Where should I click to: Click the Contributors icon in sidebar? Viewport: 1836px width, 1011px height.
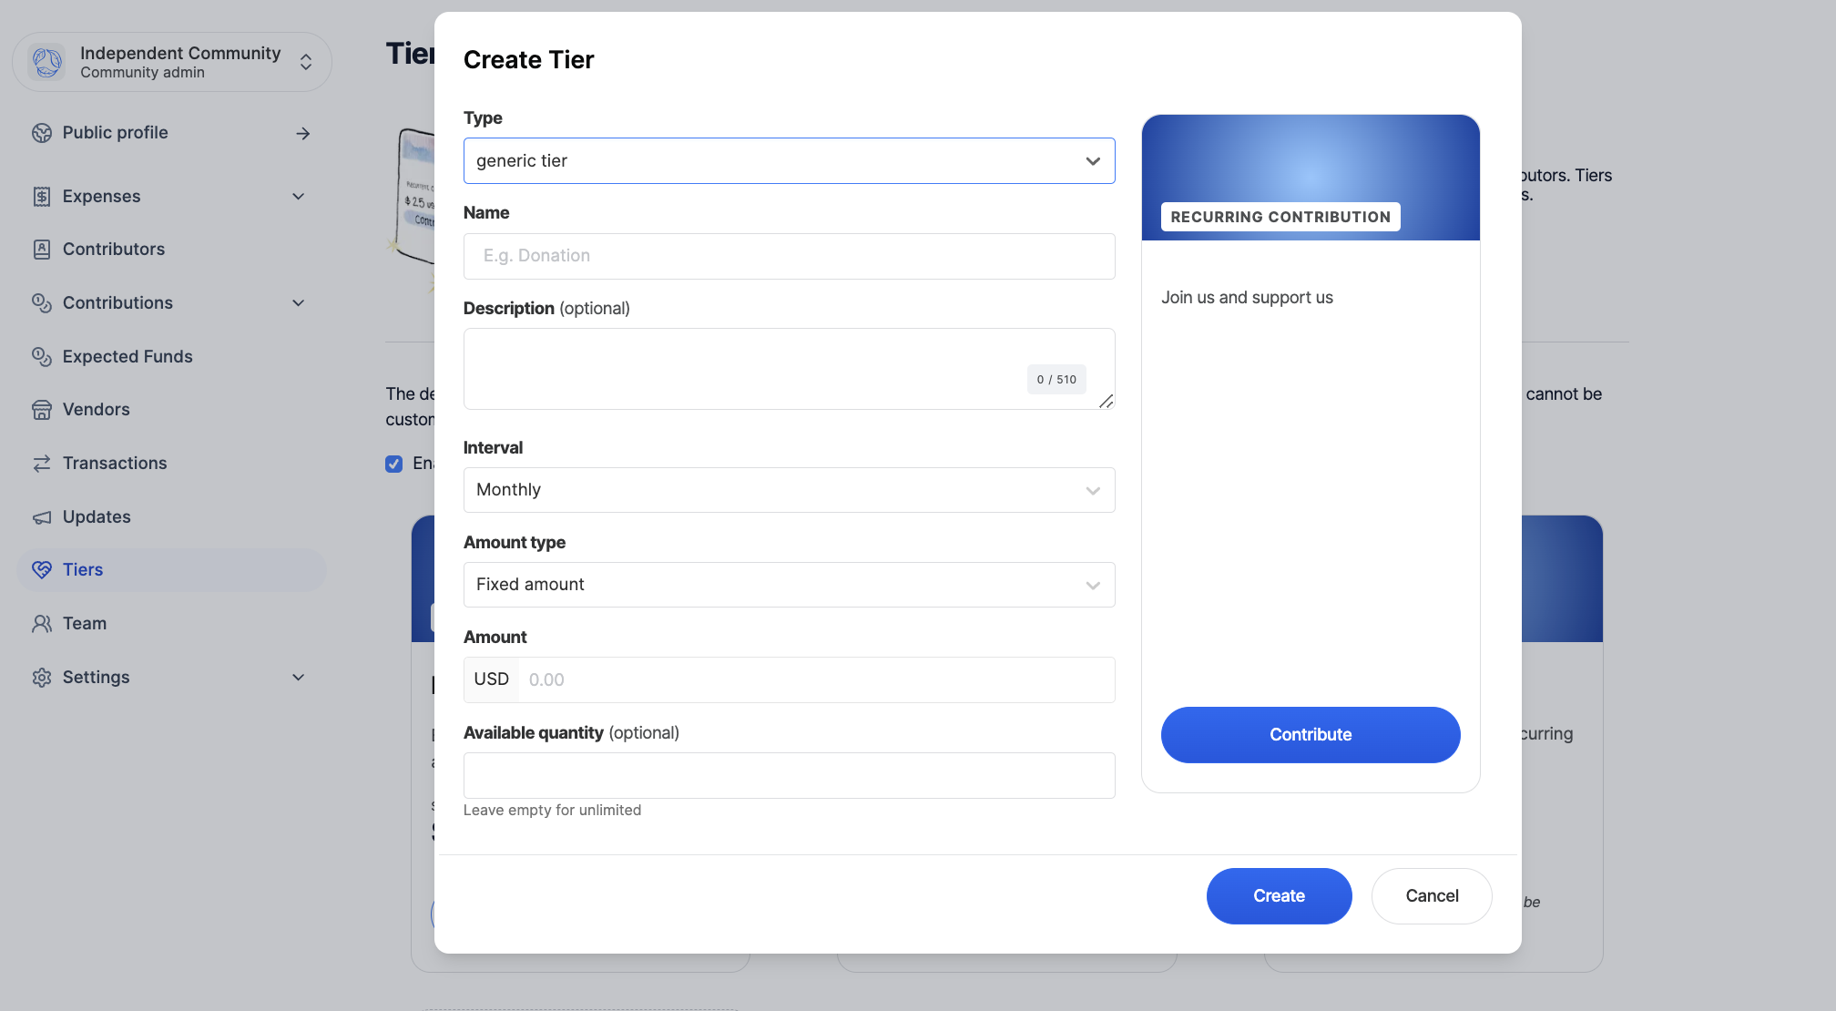[x=42, y=250]
